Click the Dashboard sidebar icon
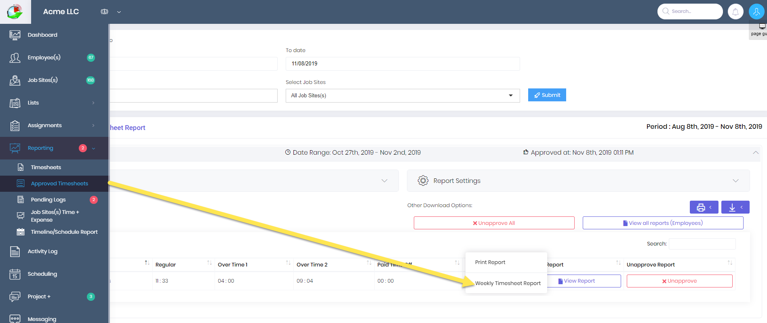Image resolution: width=767 pixels, height=323 pixels. coord(15,35)
